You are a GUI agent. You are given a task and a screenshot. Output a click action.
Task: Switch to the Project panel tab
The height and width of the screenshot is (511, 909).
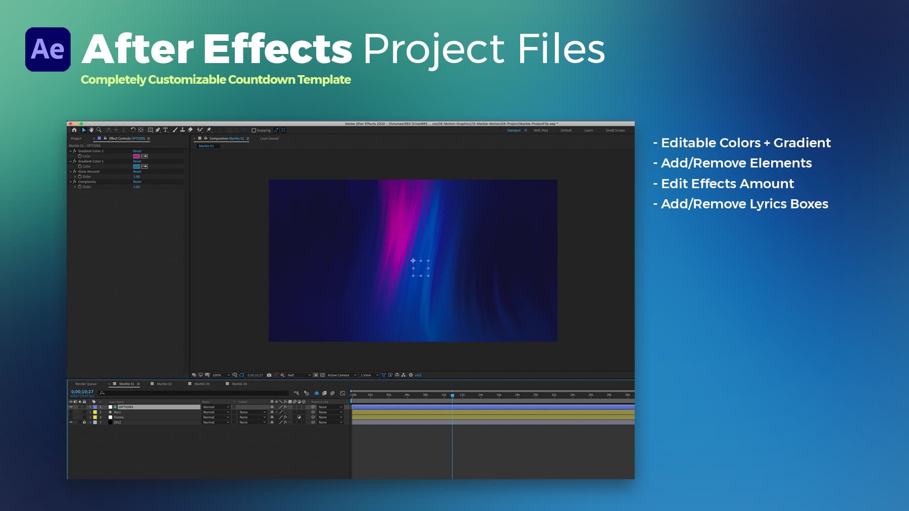[76, 139]
